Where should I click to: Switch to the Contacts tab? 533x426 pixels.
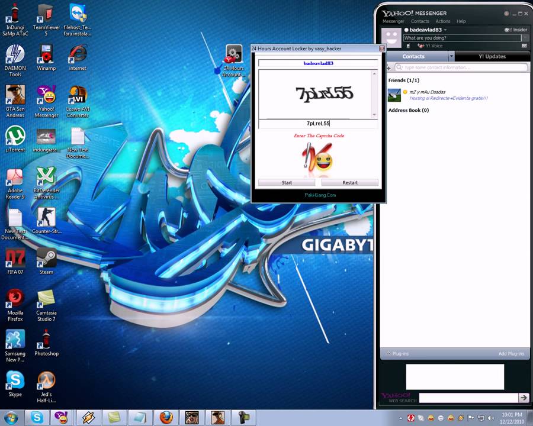click(413, 56)
